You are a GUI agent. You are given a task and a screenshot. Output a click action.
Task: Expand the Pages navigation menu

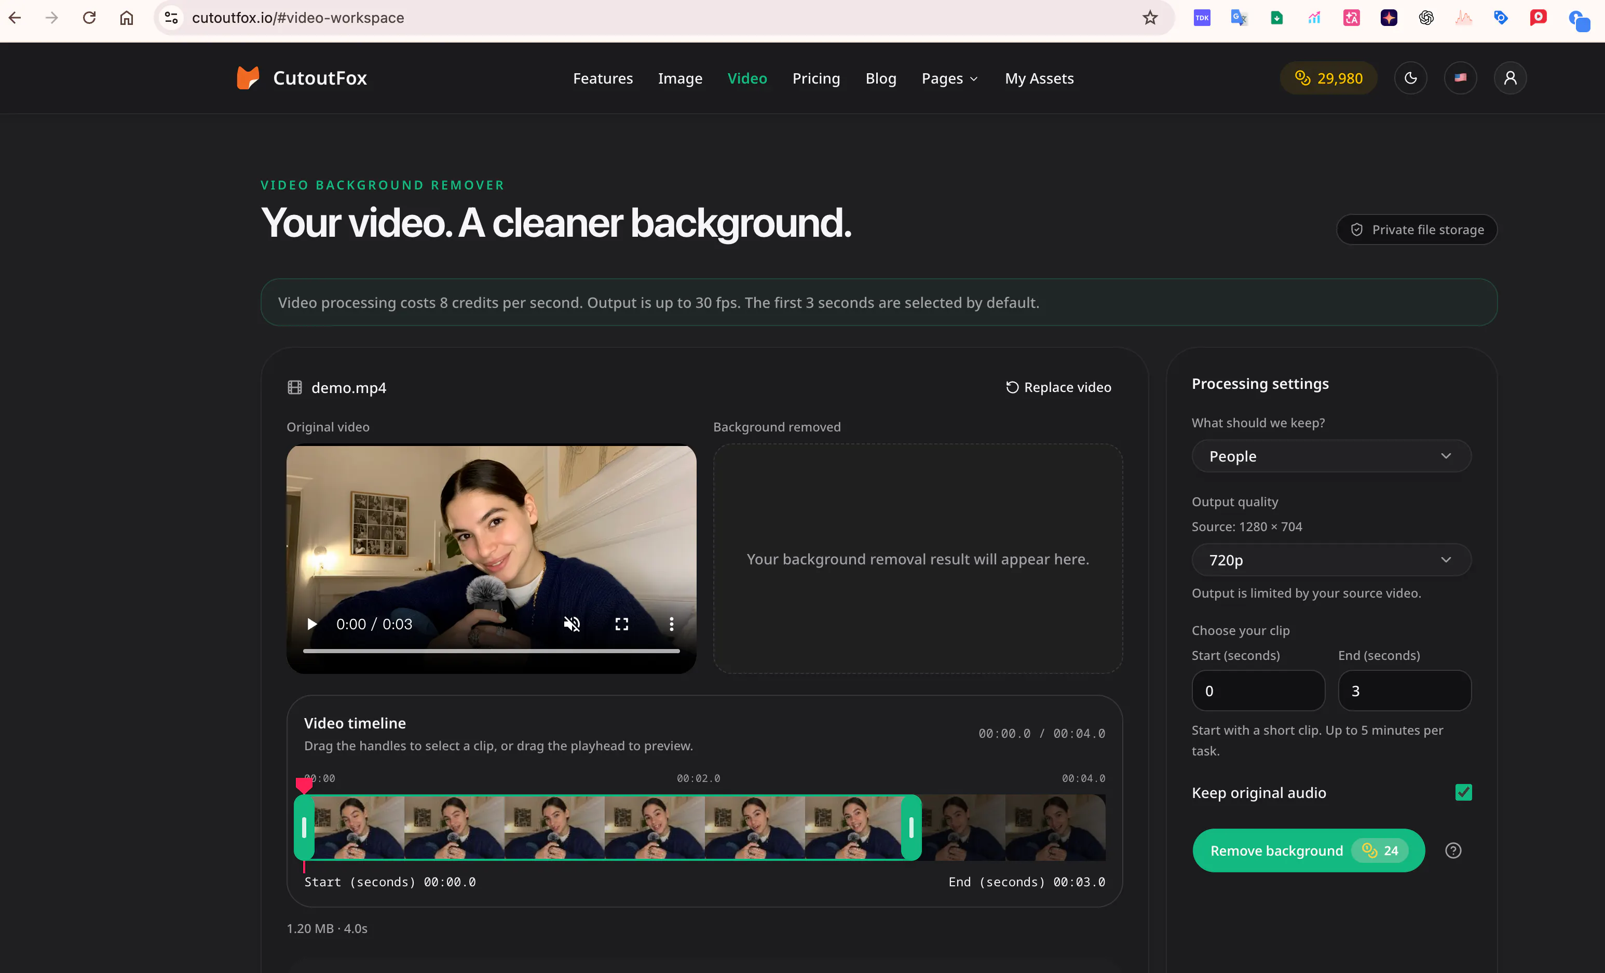pos(950,78)
